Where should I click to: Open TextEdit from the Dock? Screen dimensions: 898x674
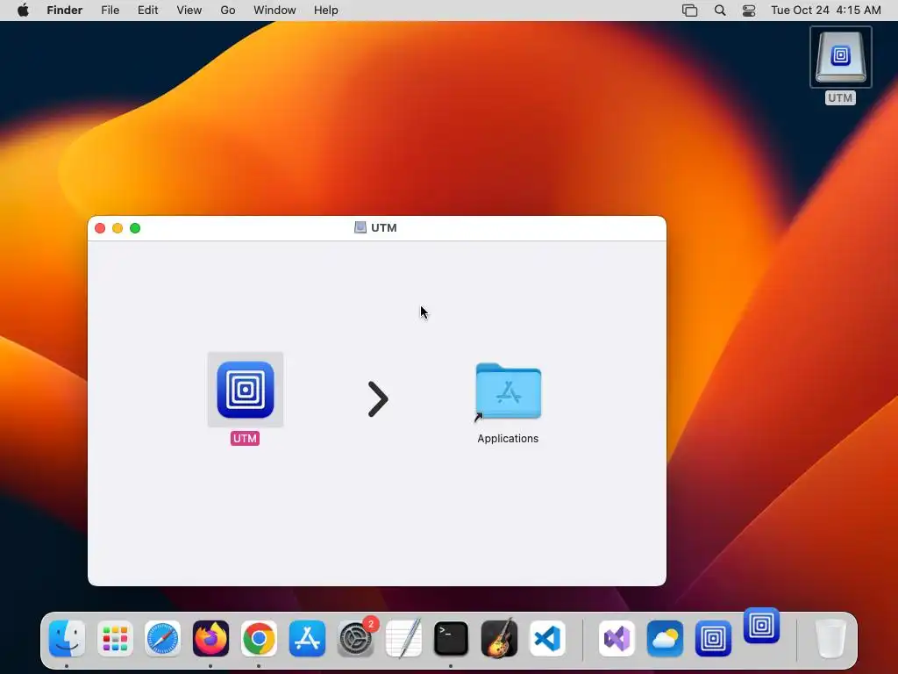coord(403,639)
